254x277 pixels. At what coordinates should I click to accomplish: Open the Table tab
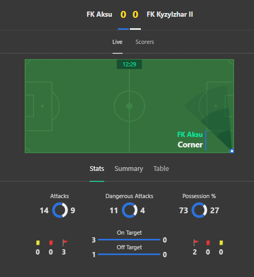coord(161,168)
